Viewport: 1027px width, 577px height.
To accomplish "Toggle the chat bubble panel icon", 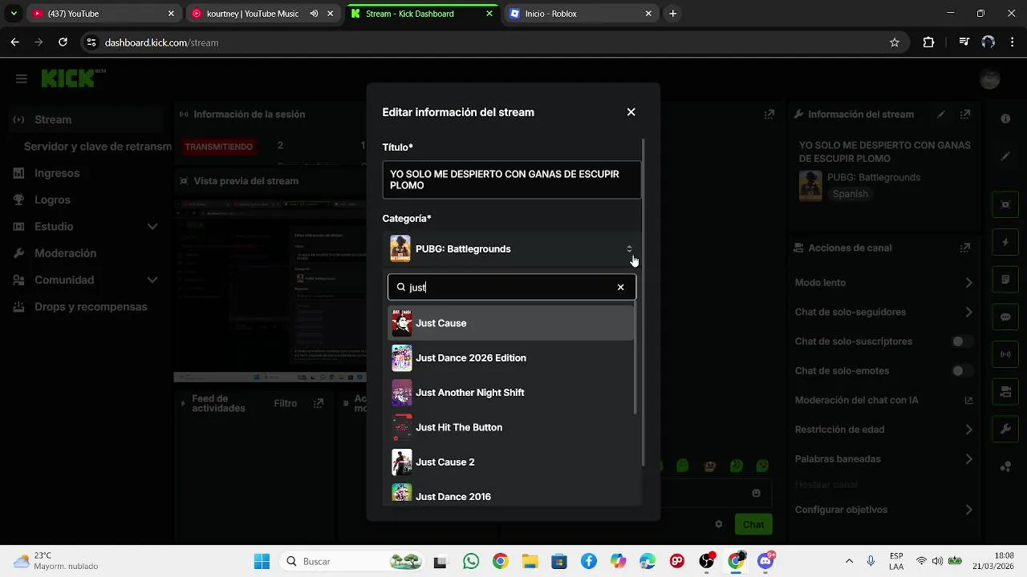I will (x=1005, y=317).
